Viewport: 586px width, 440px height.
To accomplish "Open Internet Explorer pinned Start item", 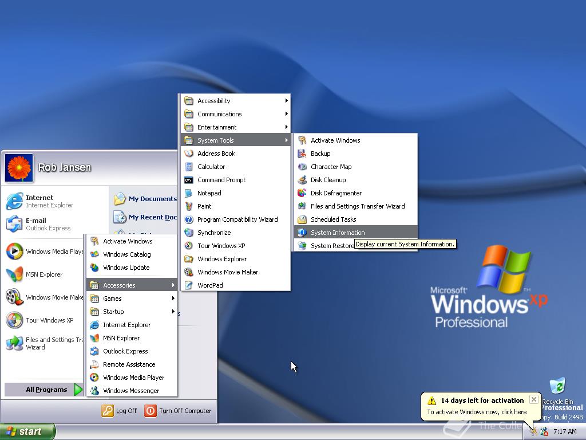I will (x=55, y=201).
